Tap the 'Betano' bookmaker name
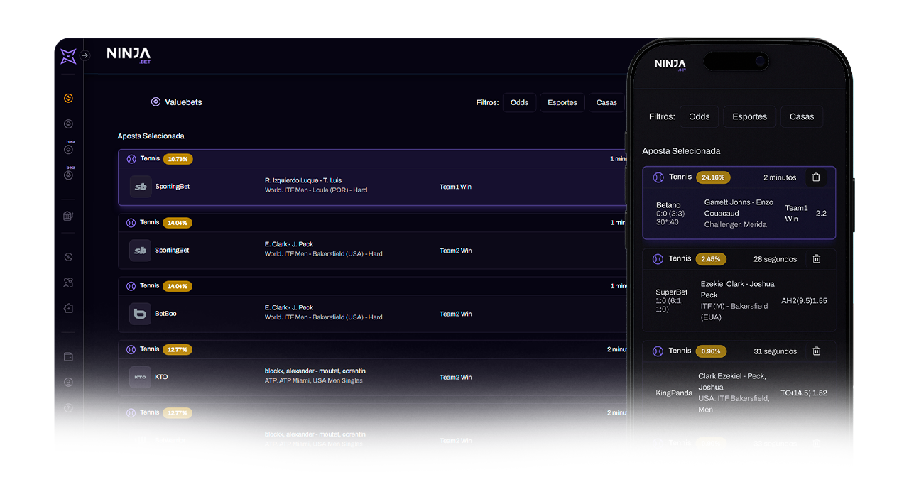 point(668,205)
